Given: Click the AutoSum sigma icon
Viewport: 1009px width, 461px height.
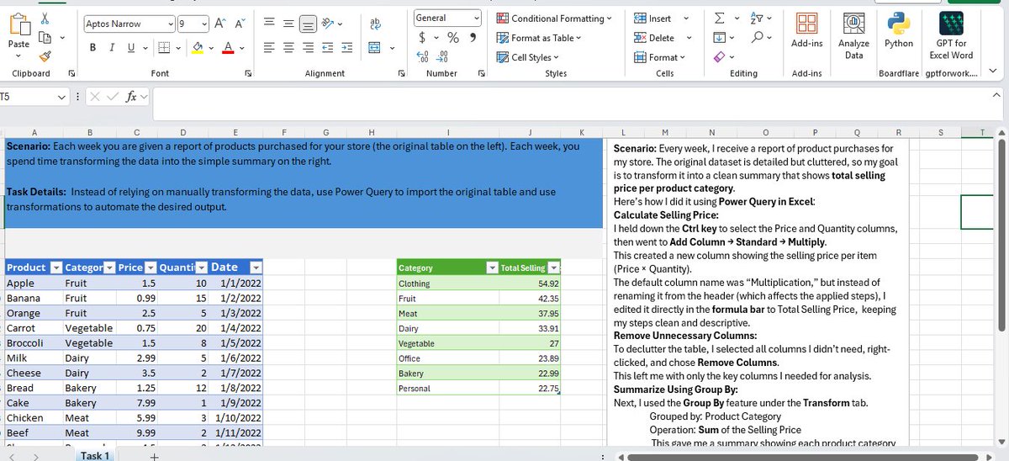Looking at the screenshot, I should tap(720, 19).
